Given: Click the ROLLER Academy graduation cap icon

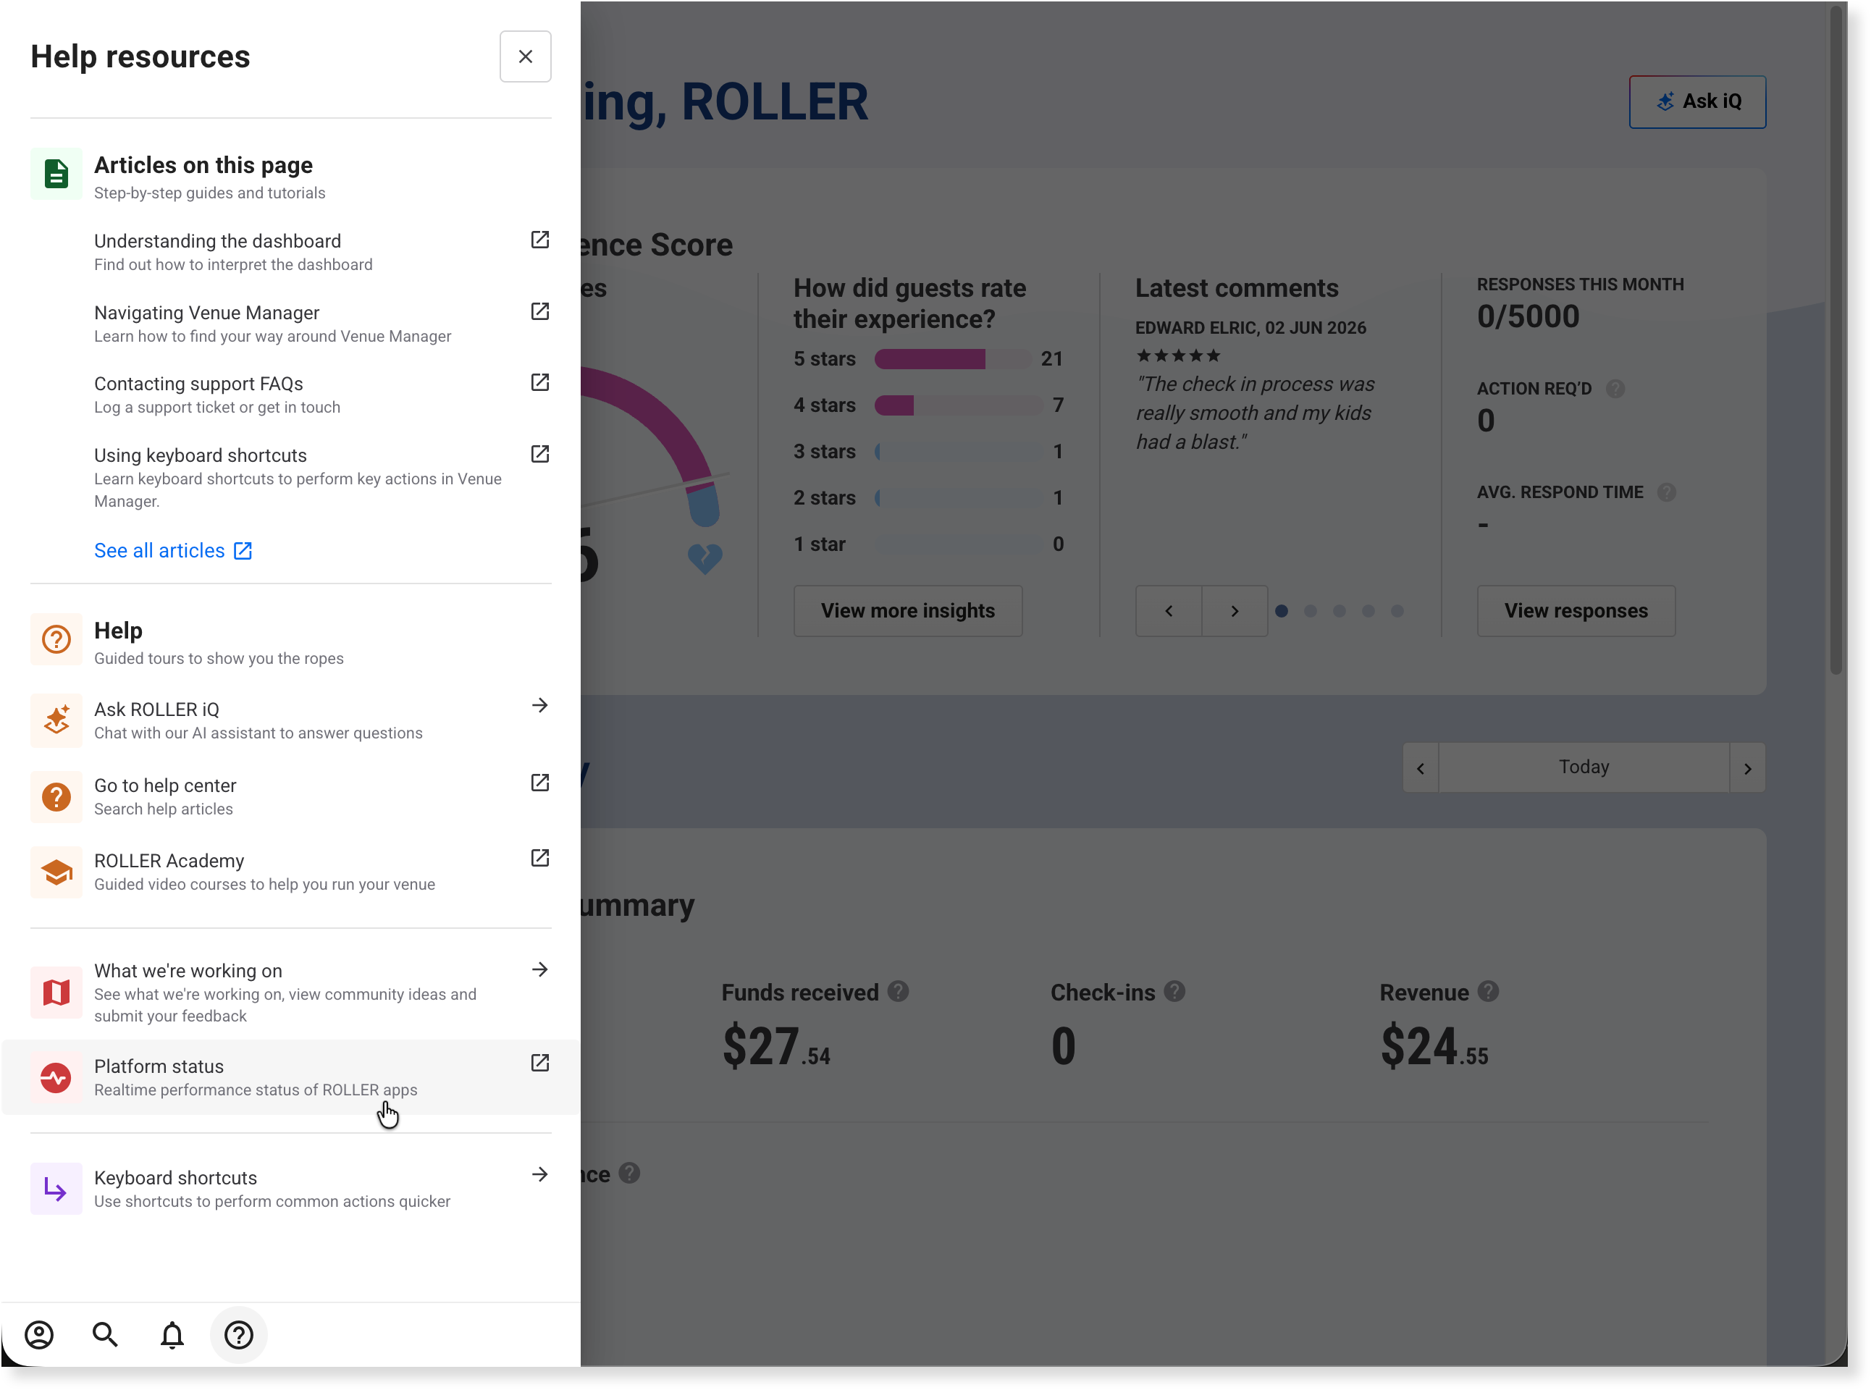Looking at the screenshot, I should [56, 872].
